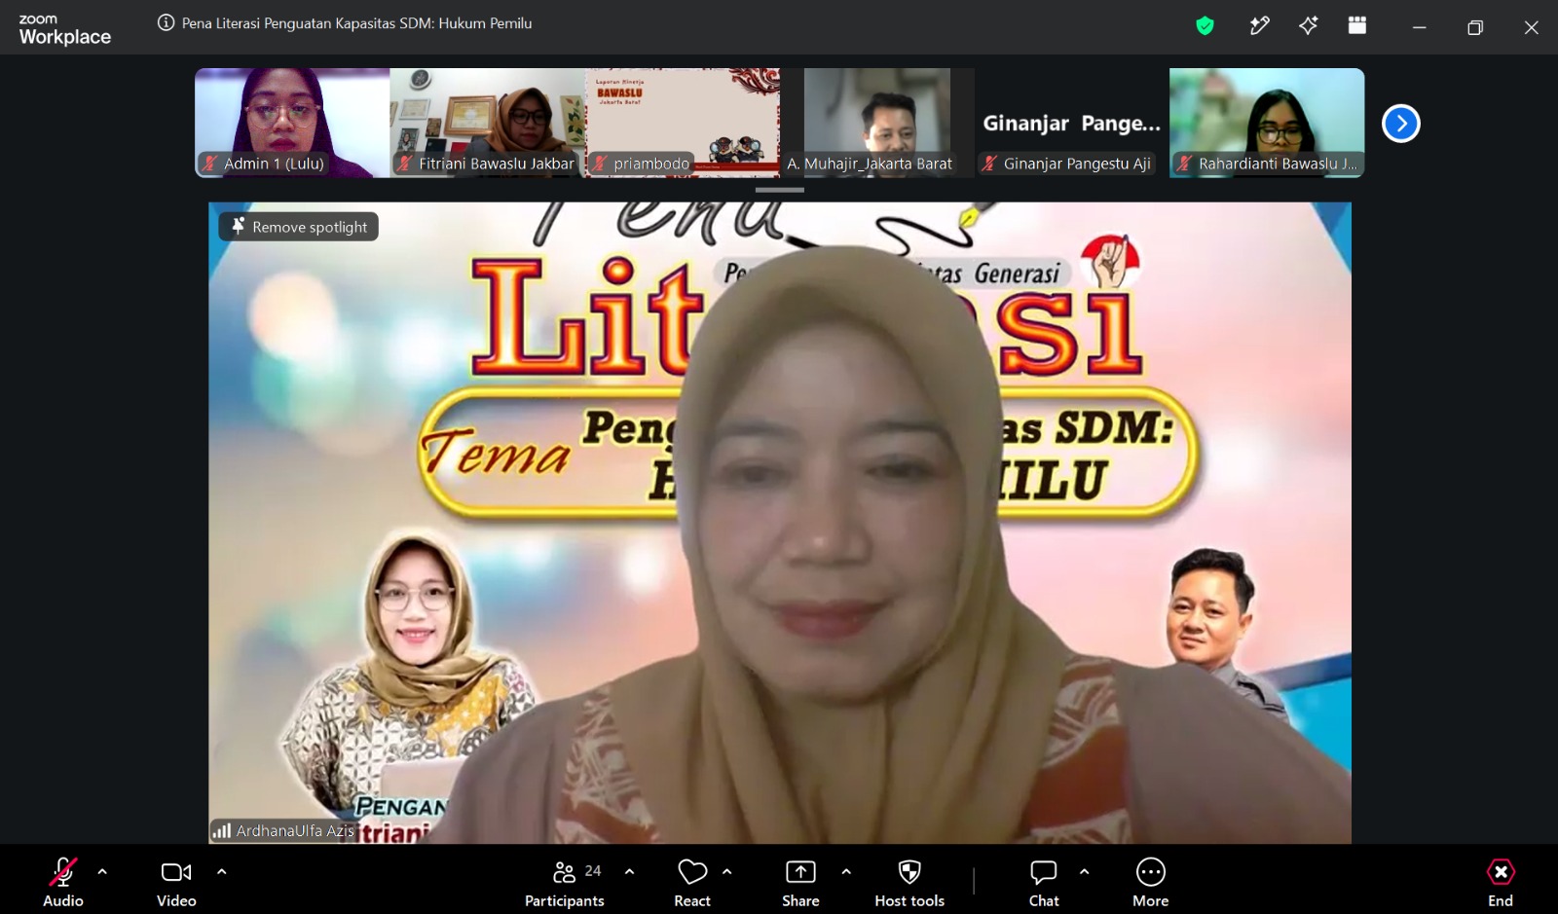This screenshot has height=914, width=1558.
Task: Select Admin 1 (Lulu) video thumbnail
Action: pyautogui.click(x=292, y=123)
